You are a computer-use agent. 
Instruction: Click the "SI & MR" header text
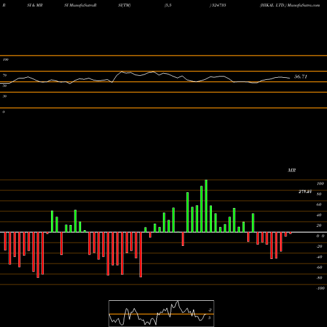(35, 5)
